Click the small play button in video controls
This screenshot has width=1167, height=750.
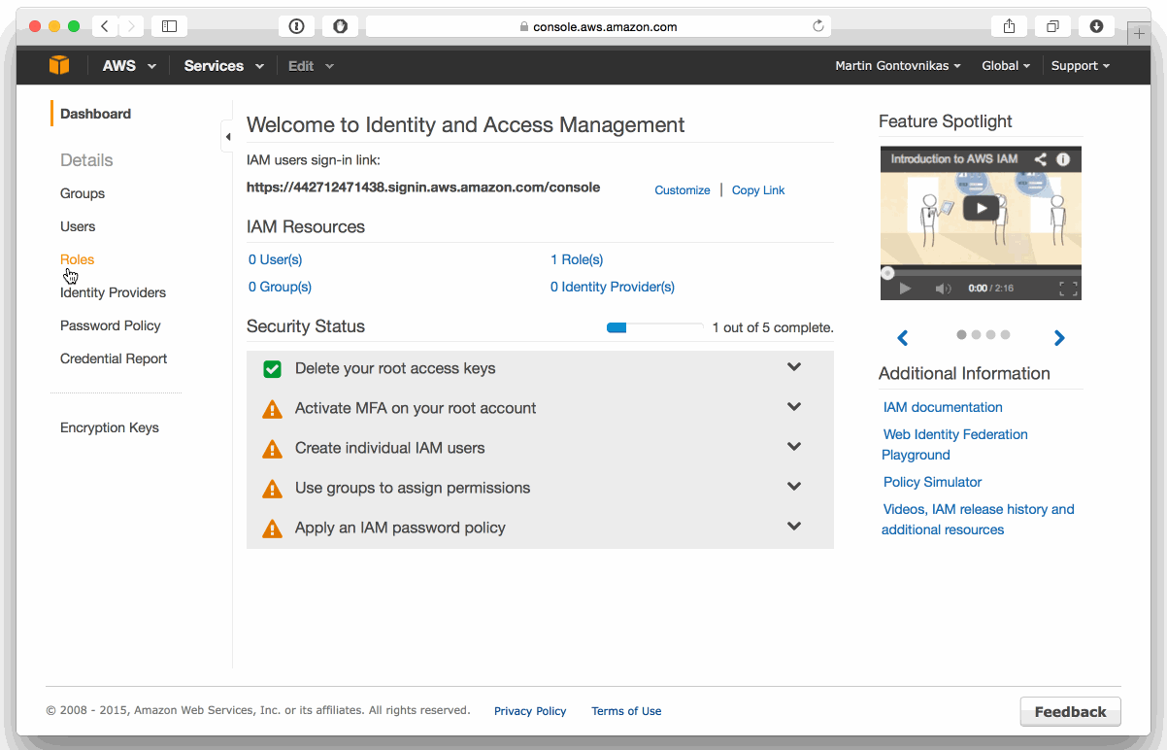905,289
